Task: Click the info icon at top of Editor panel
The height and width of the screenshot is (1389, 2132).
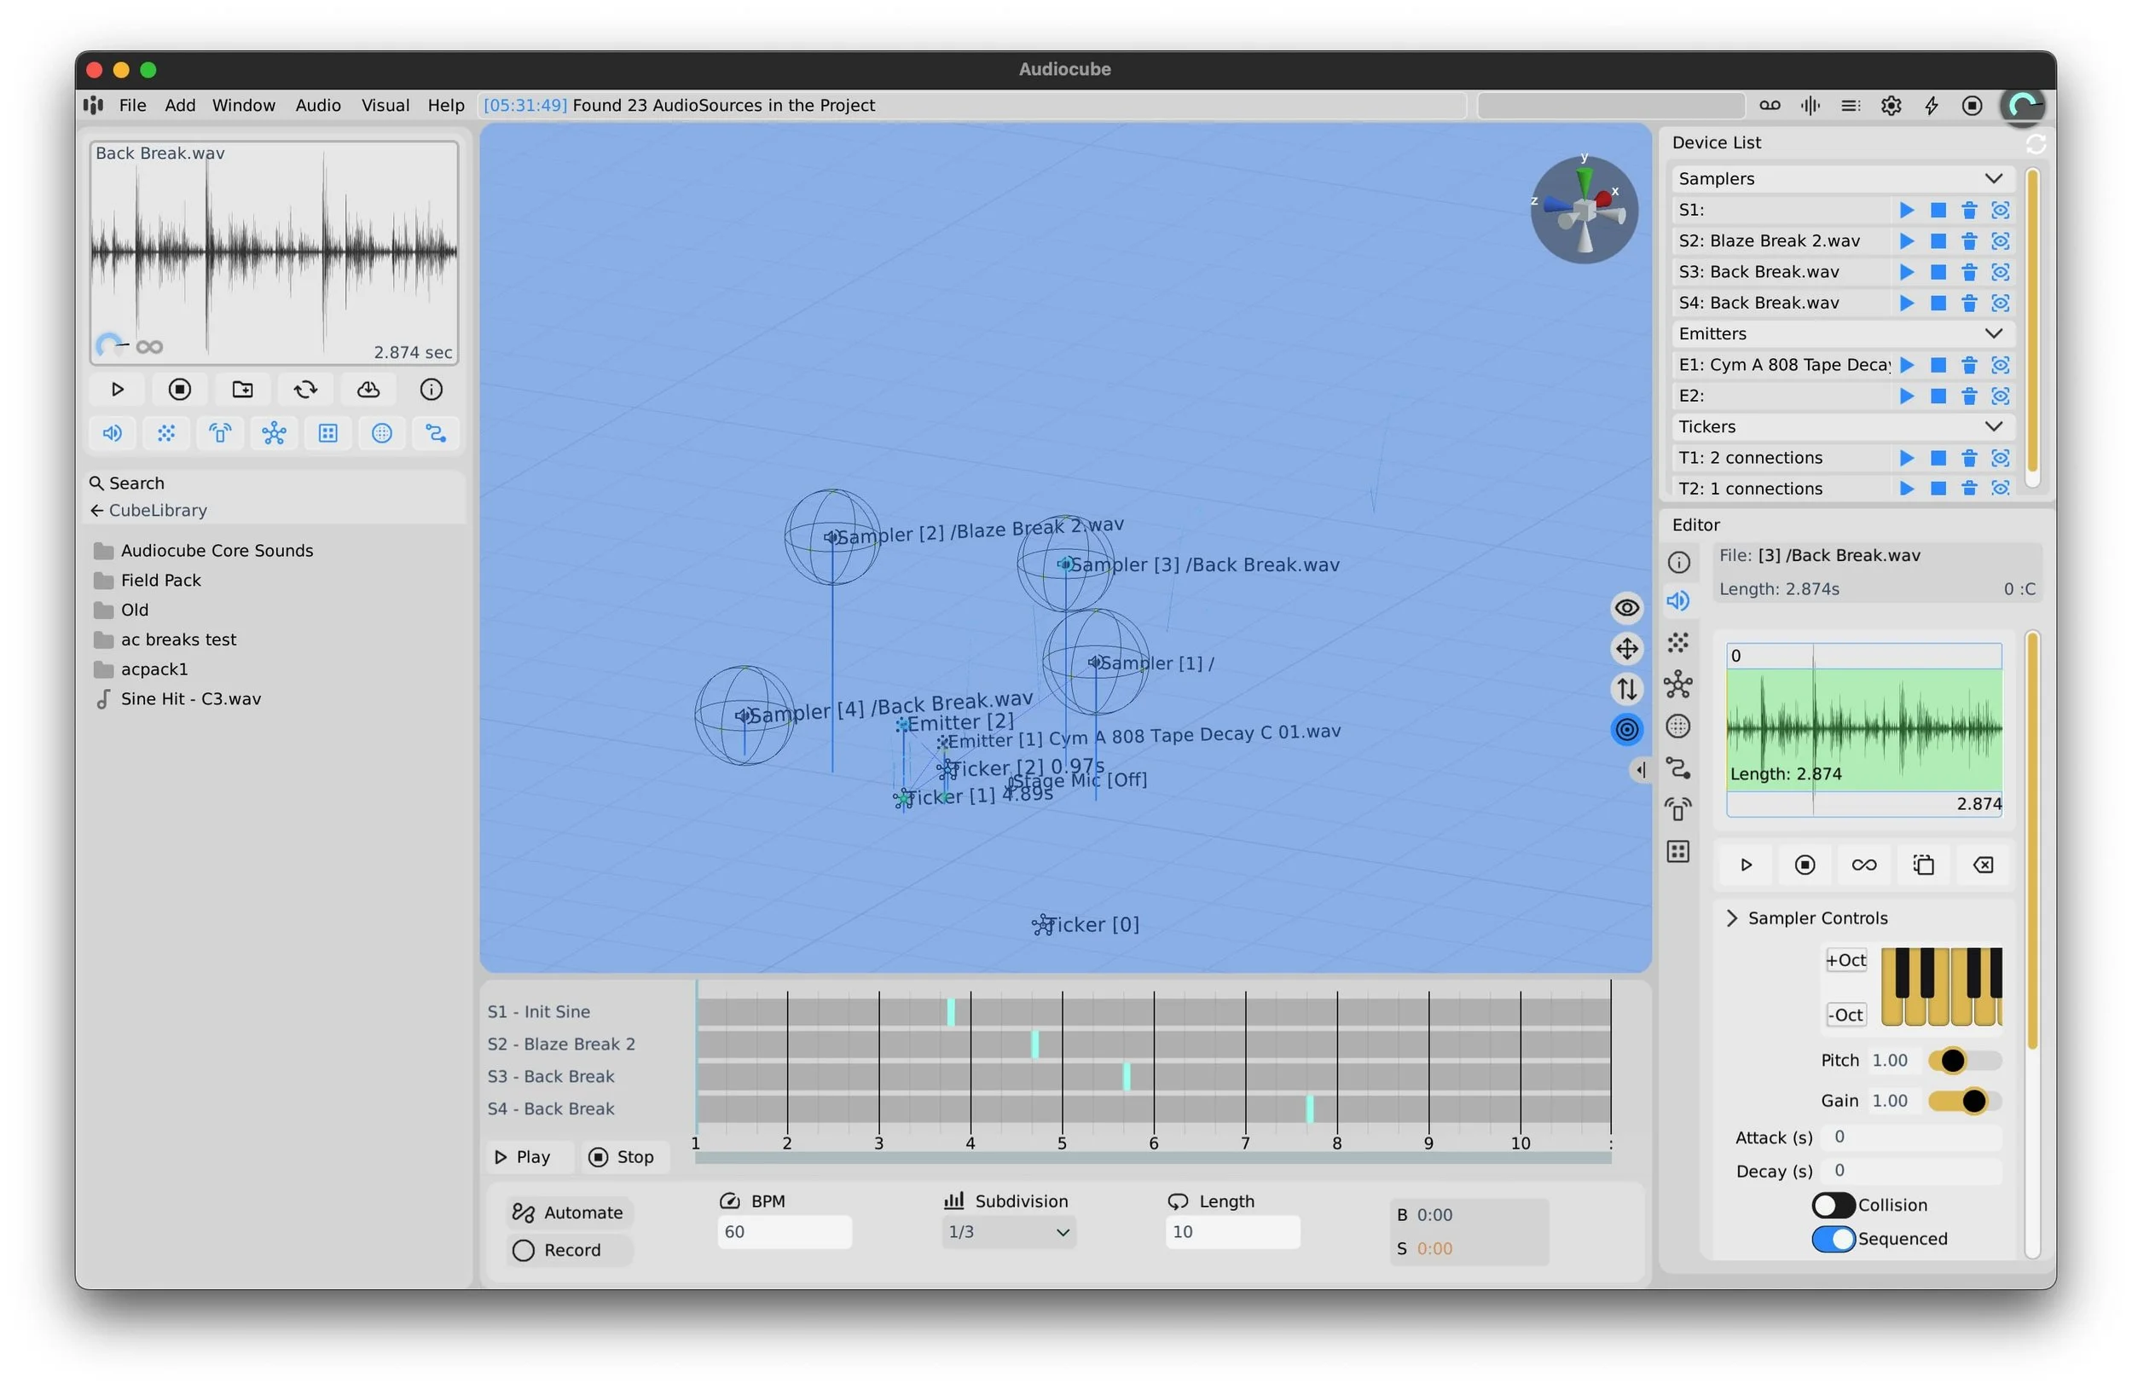Action: pos(1678,562)
